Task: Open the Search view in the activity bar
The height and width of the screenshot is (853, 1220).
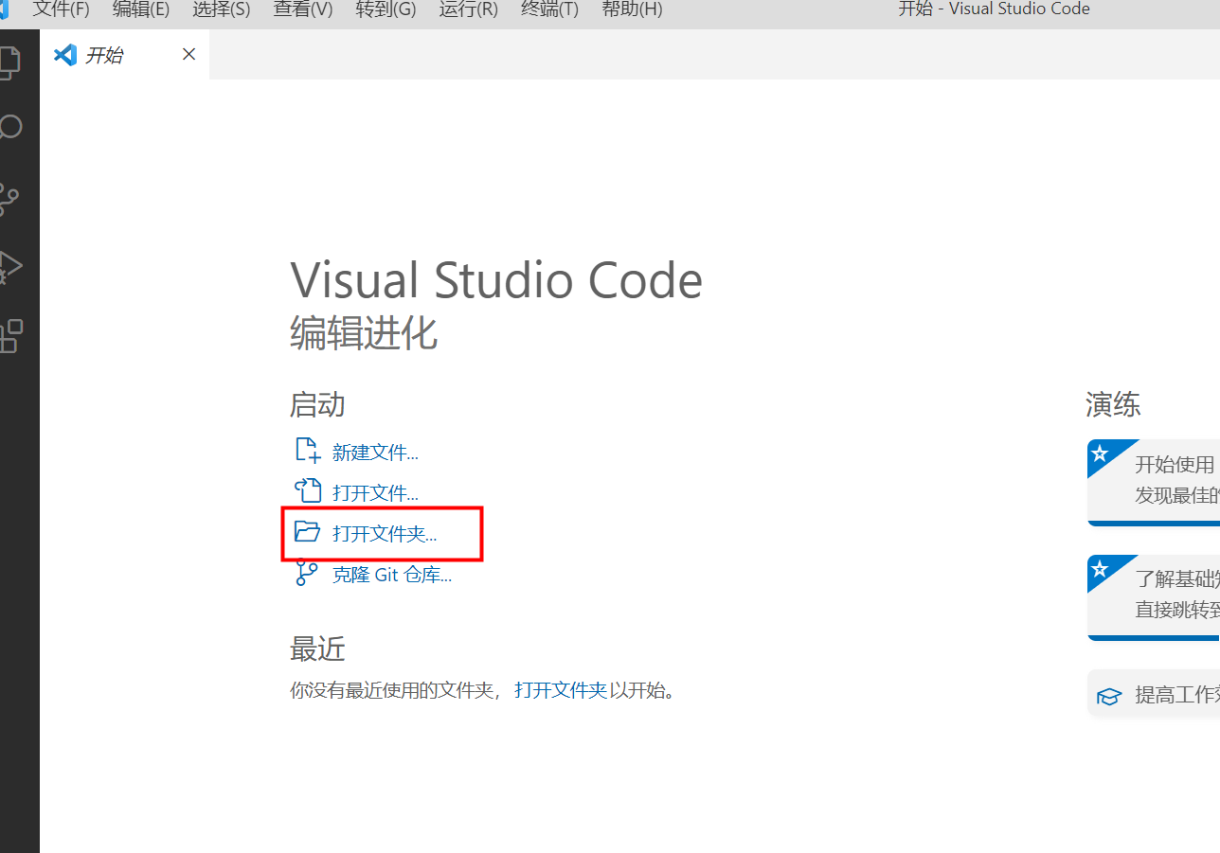Action: (x=9, y=128)
